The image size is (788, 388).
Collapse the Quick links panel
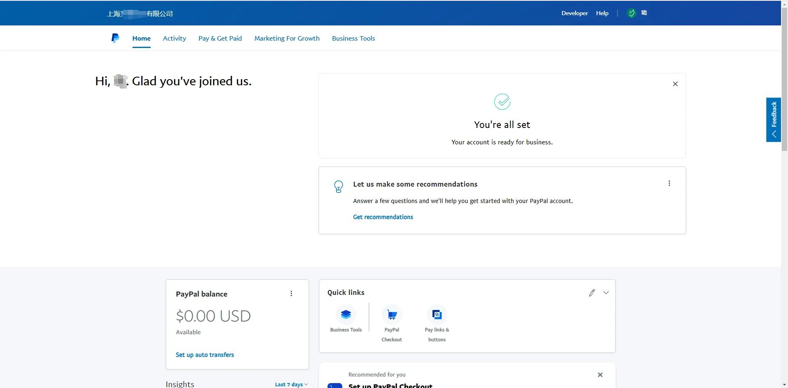click(x=606, y=292)
